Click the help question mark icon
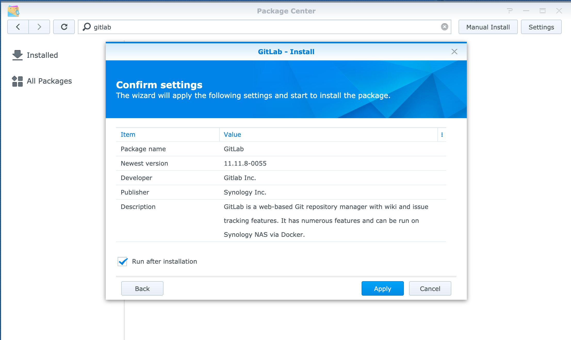The height and width of the screenshot is (340, 571). coord(510,11)
